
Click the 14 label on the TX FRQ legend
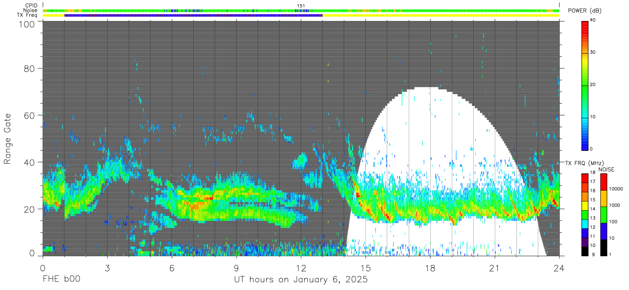pyautogui.click(x=594, y=209)
